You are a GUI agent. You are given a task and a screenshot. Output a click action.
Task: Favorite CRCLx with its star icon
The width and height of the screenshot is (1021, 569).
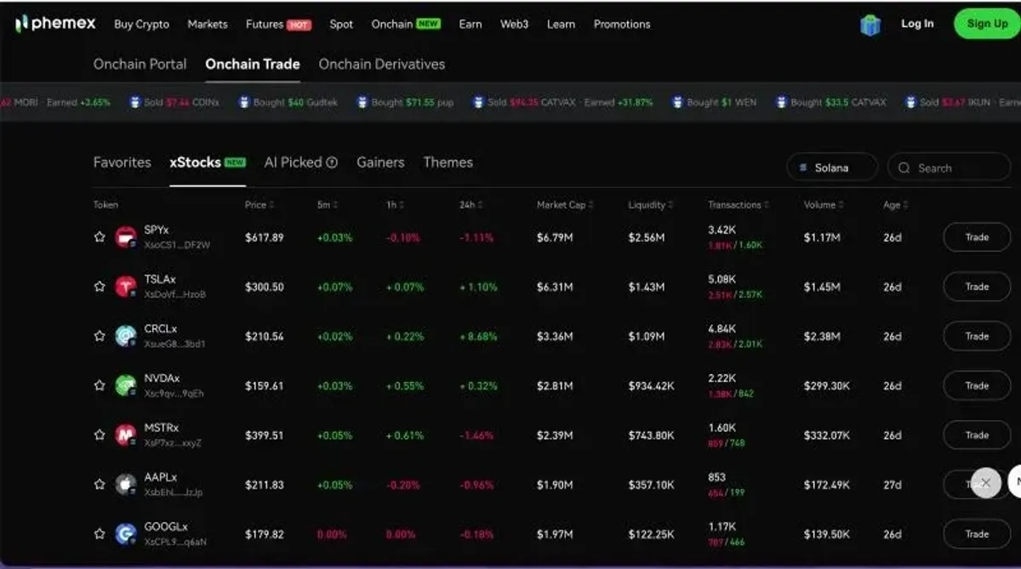(100, 336)
